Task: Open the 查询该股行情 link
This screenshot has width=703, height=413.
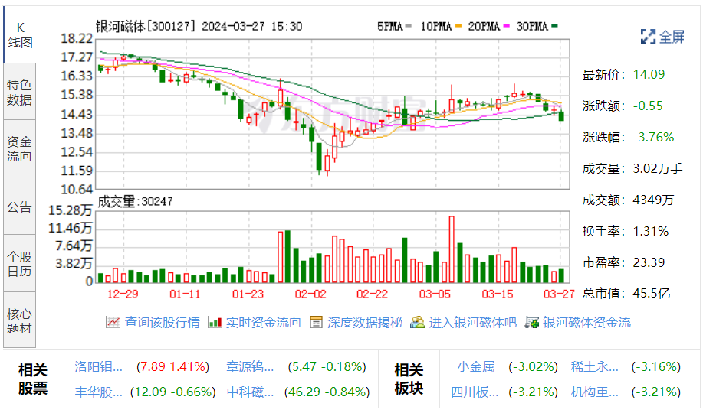Action: (162, 322)
